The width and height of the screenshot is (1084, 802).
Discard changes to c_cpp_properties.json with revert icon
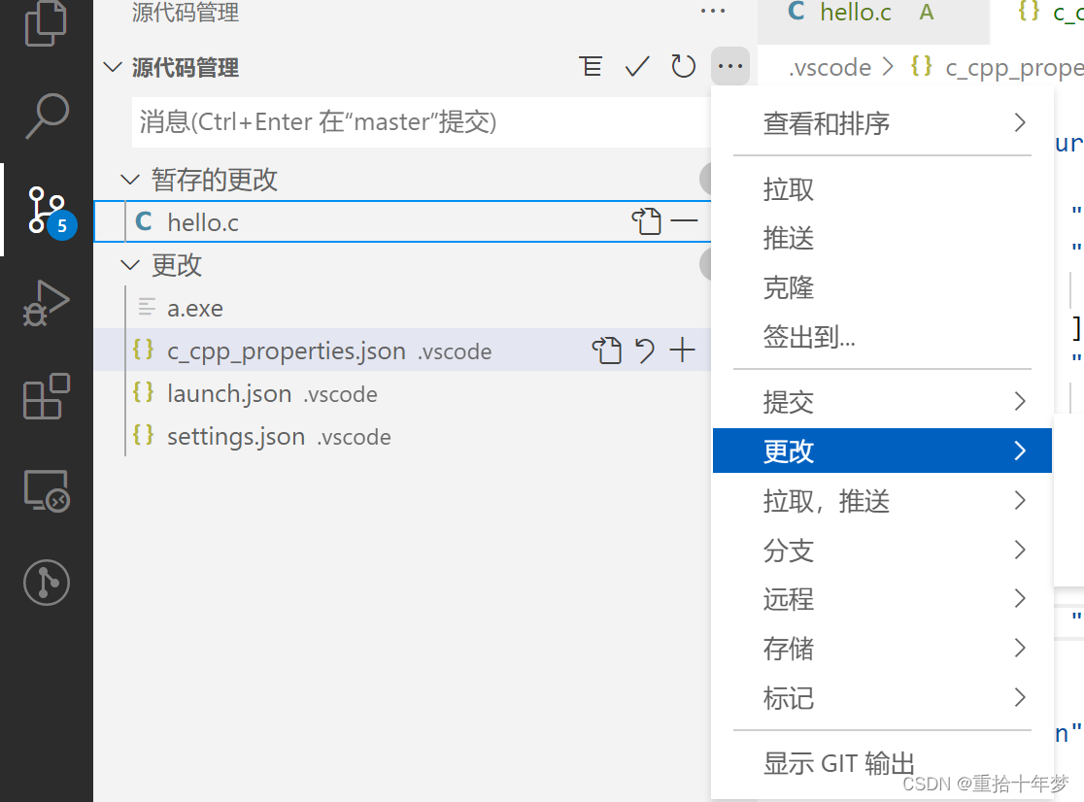point(645,351)
